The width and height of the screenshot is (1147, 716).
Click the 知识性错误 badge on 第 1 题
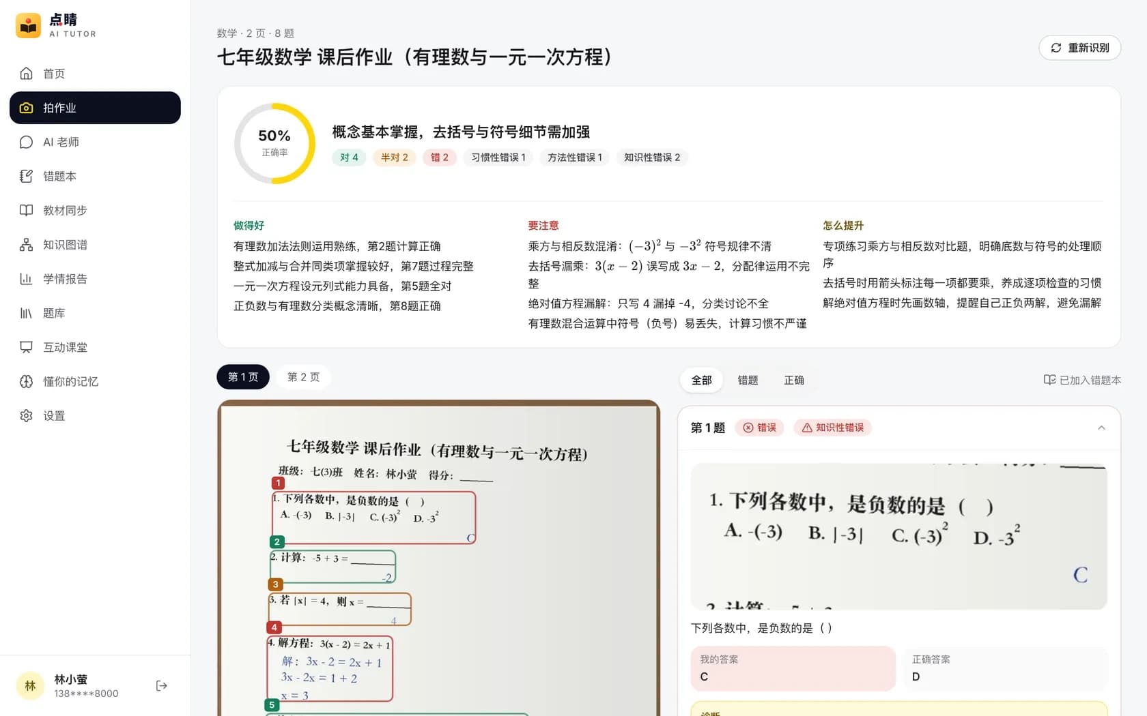pos(832,428)
